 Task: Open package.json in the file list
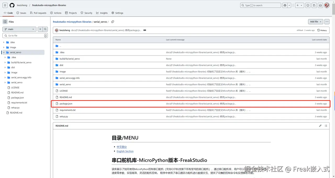(x=66, y=104)
